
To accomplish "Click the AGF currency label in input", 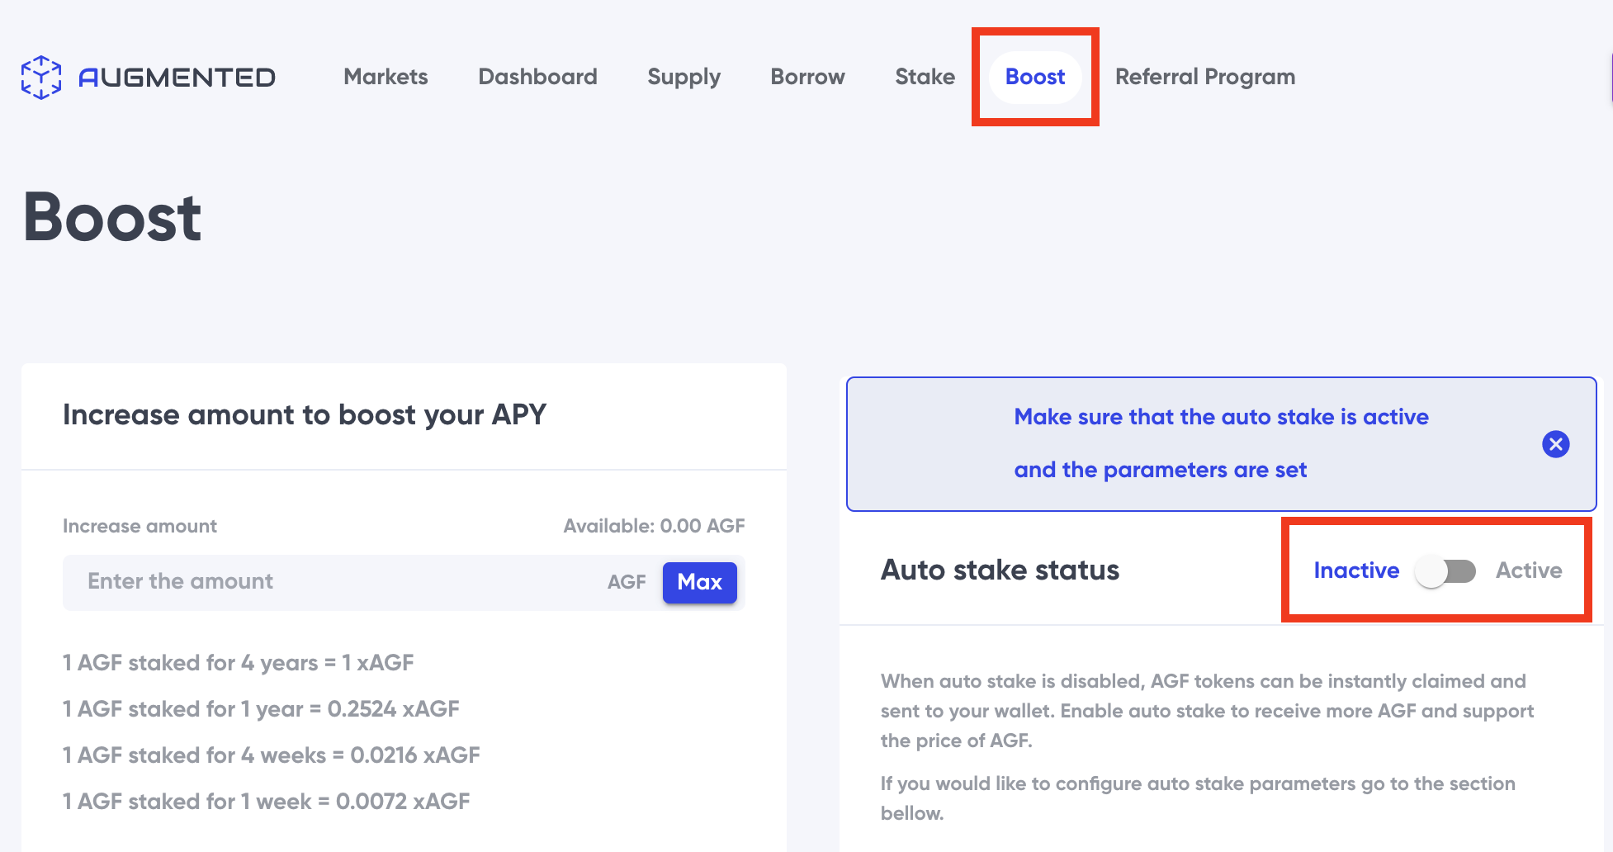I will pos(627,582).
